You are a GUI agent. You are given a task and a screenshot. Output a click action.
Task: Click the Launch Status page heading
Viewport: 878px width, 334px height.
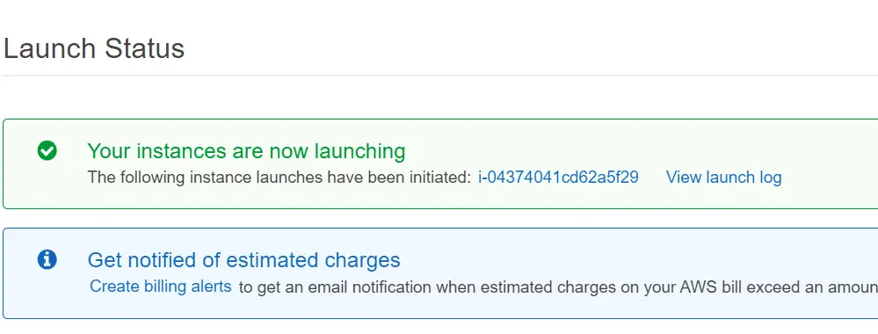(x=94, y=48)
